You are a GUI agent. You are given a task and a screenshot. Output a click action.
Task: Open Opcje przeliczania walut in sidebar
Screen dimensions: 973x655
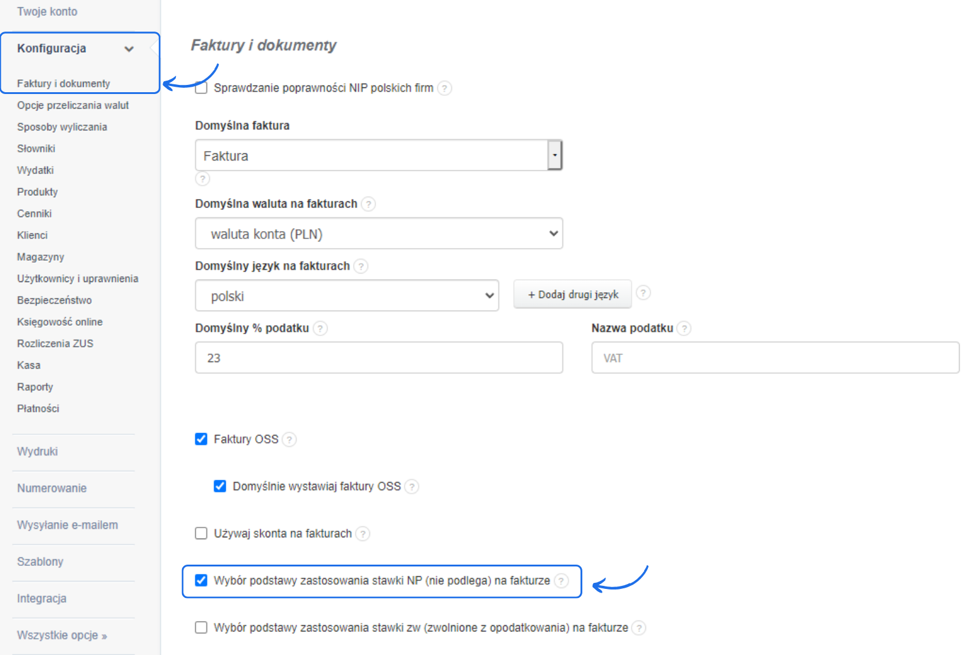click(73, 106)
